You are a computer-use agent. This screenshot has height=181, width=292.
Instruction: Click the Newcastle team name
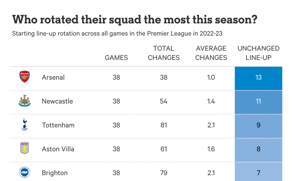click(x=57, y=101)
